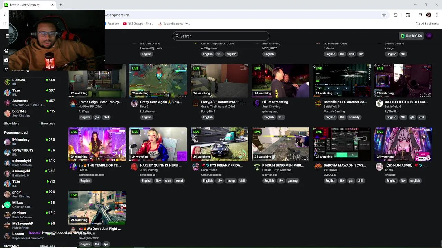Expand the All Bookmarks folder
442x248 pixels.
click(427, 24)
